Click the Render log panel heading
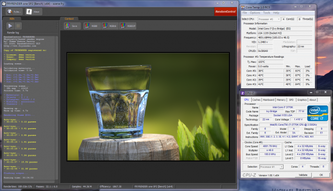333x191 pixels. coord(13,33)
